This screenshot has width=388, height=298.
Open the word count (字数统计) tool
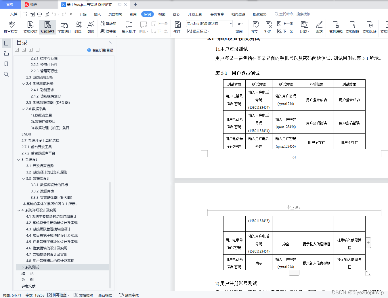(64, 27)
